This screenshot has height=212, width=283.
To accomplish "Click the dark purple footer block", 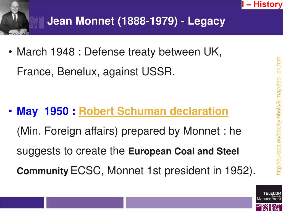I will 22,203.
